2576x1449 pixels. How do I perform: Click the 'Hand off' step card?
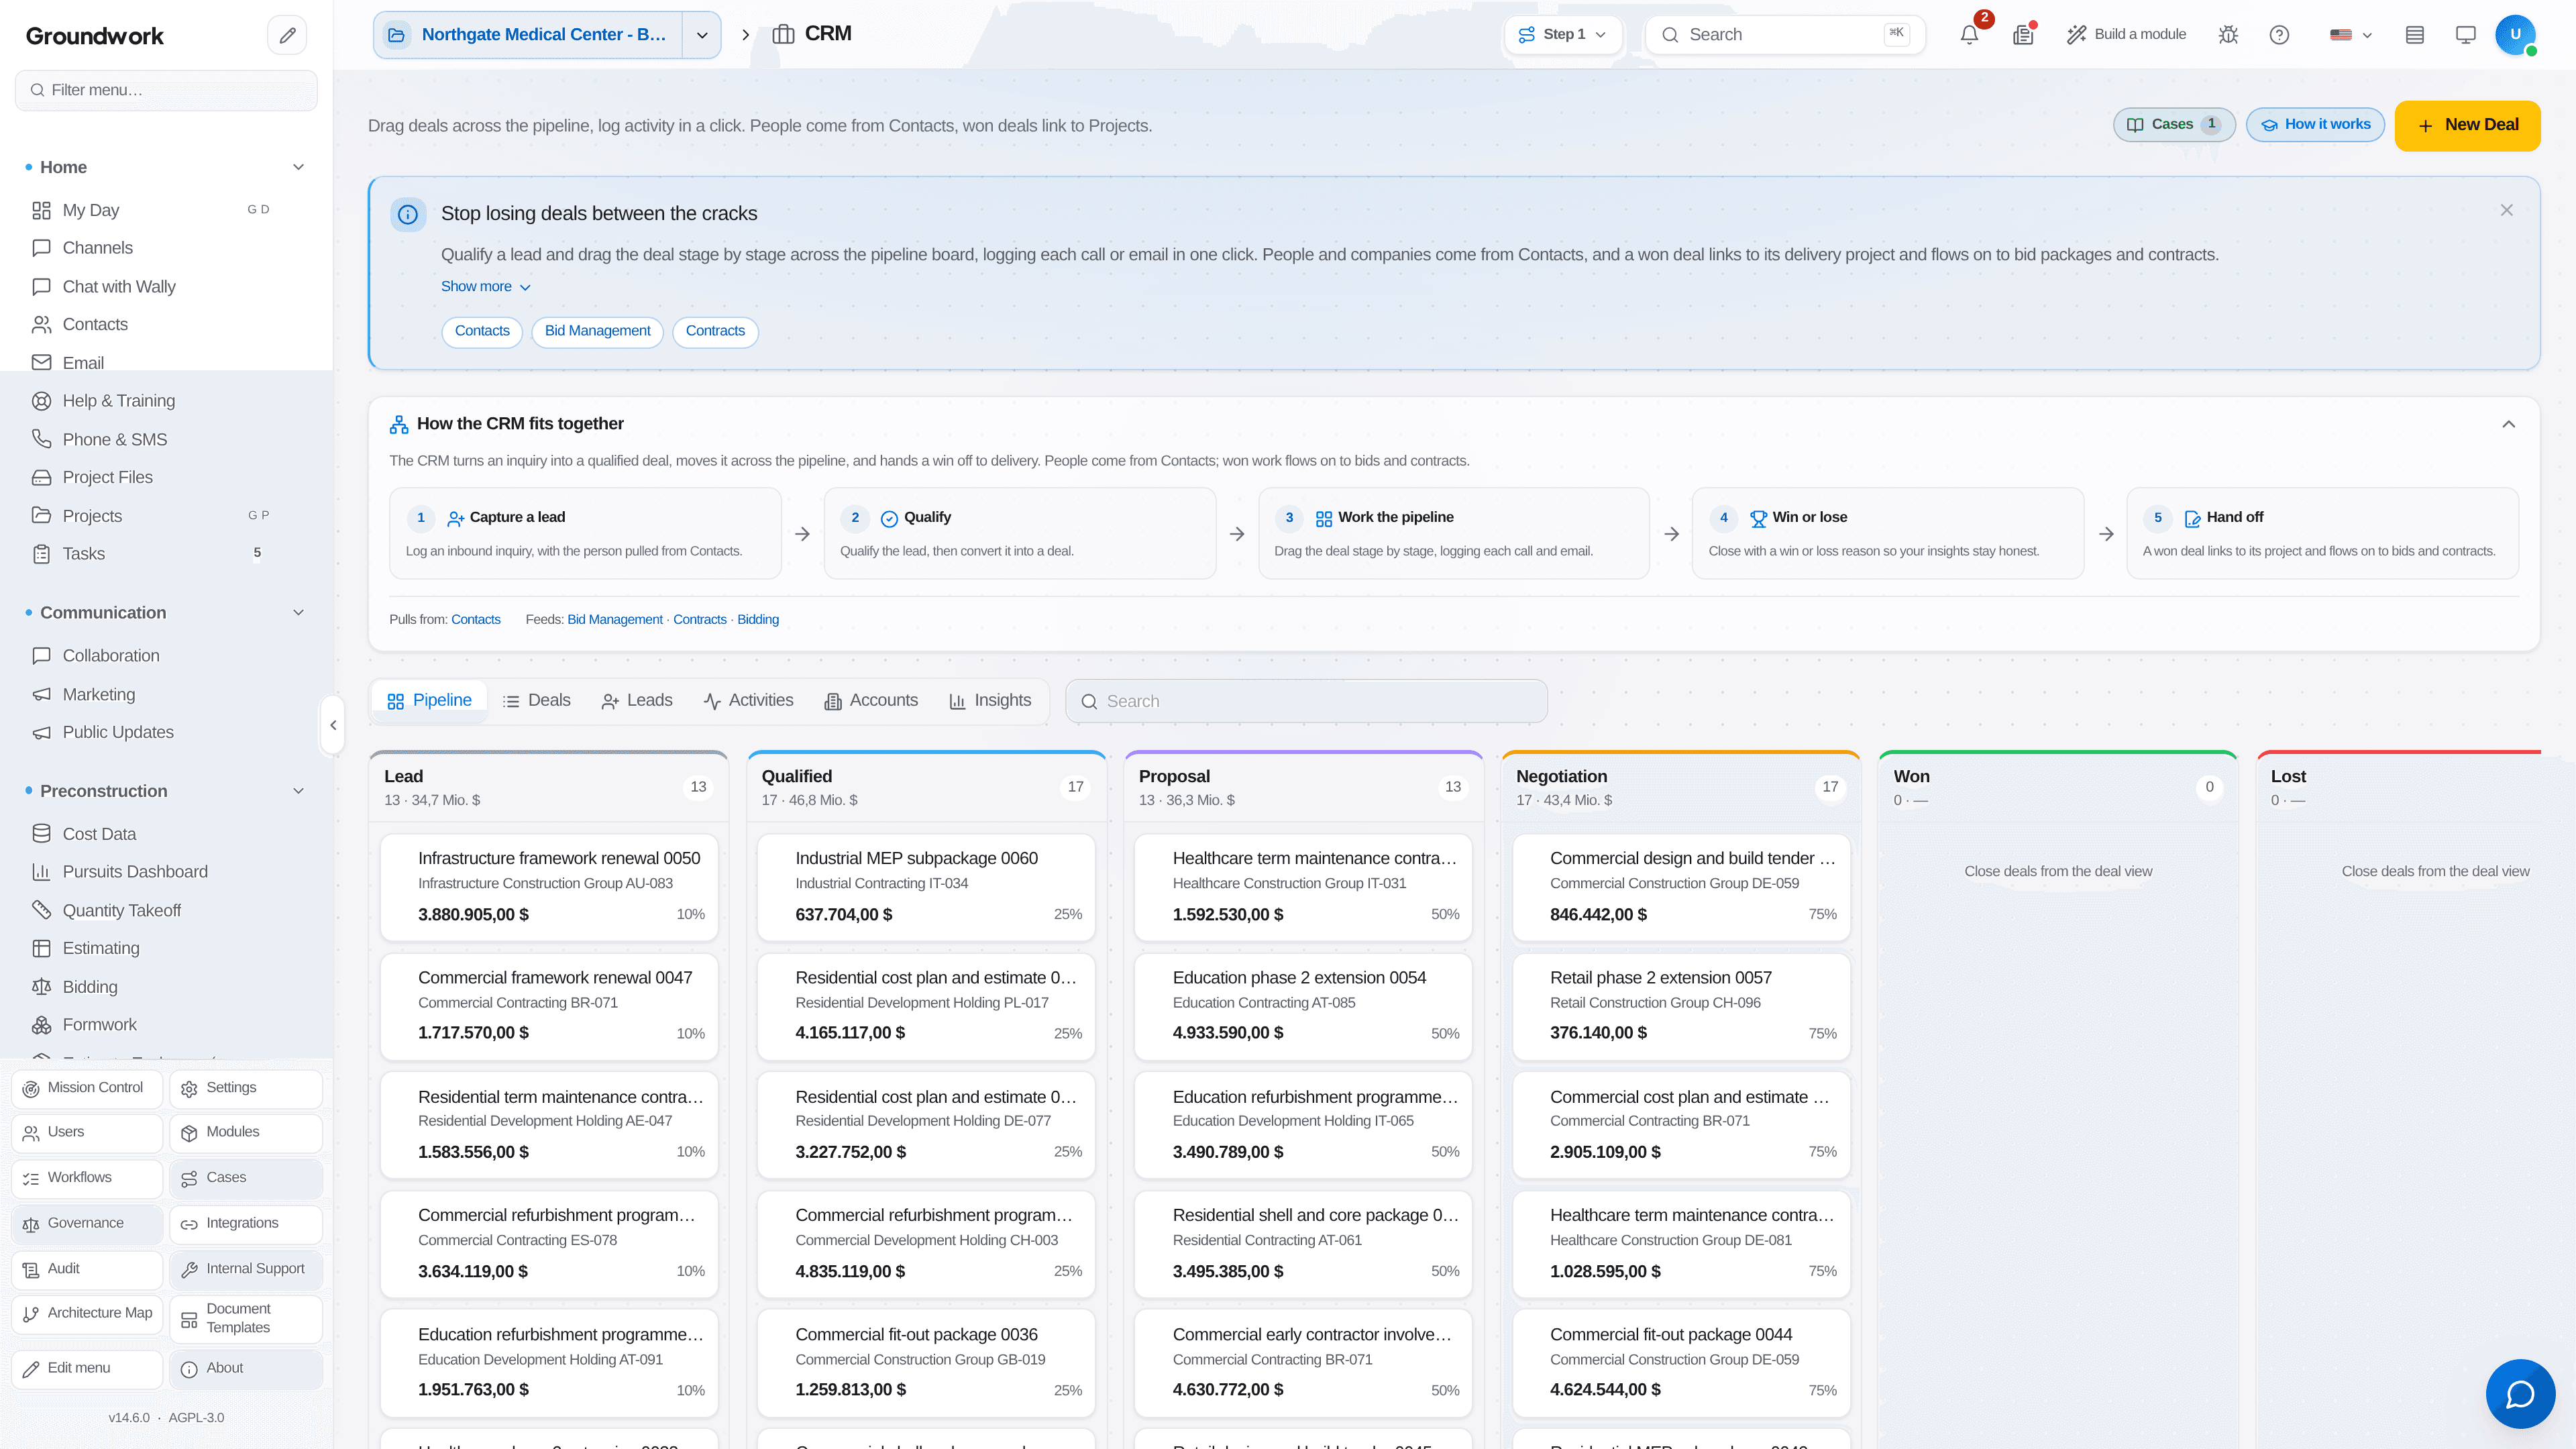2322,534
